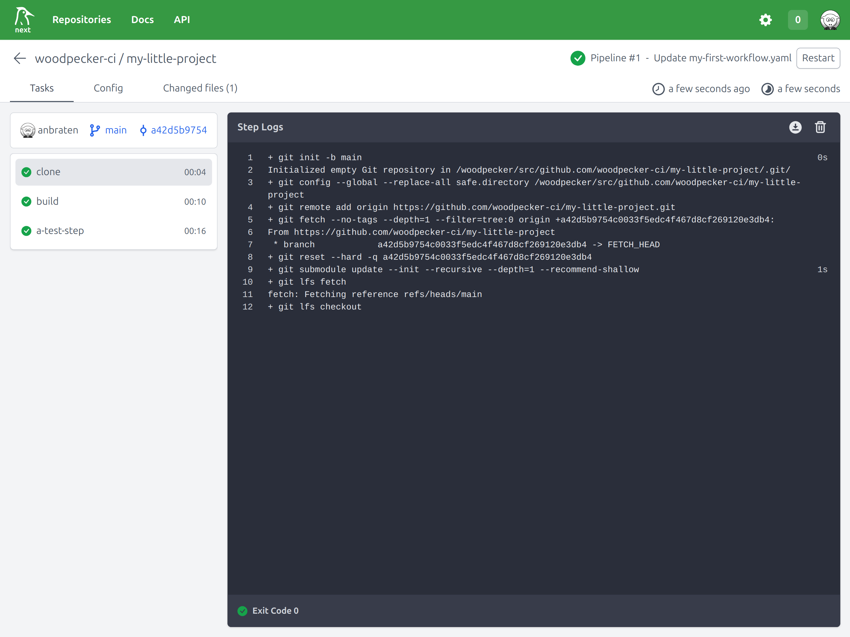Open the Repositories menu item

pos(82,20)
